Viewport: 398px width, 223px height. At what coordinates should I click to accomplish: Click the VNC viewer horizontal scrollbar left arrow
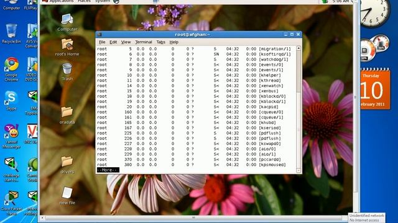[x=42, y=217]
